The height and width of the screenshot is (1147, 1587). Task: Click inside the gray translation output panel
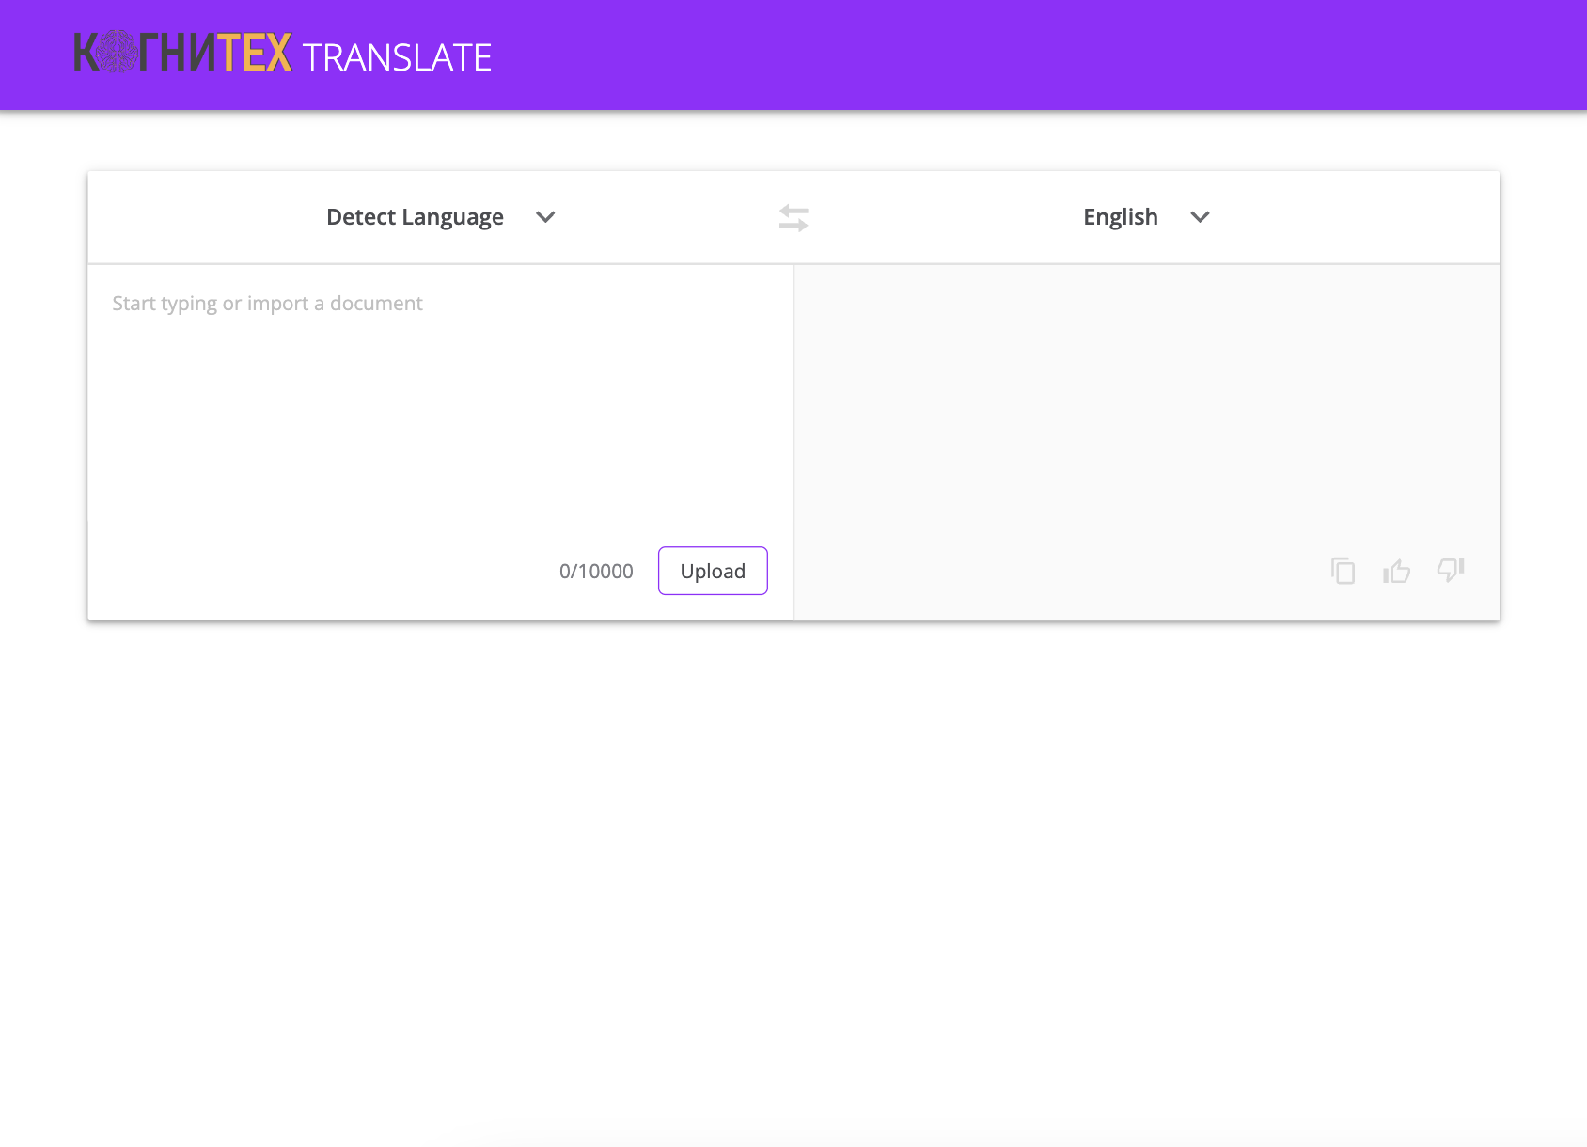point(1145,414)
